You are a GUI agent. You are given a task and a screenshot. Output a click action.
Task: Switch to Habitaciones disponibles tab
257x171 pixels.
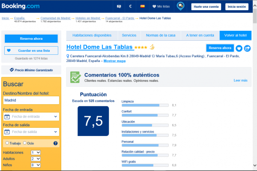click(x=92, y=35)
